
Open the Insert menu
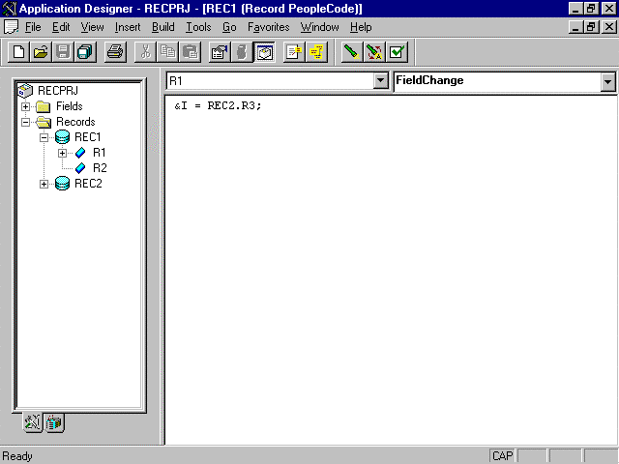point(128,27)
